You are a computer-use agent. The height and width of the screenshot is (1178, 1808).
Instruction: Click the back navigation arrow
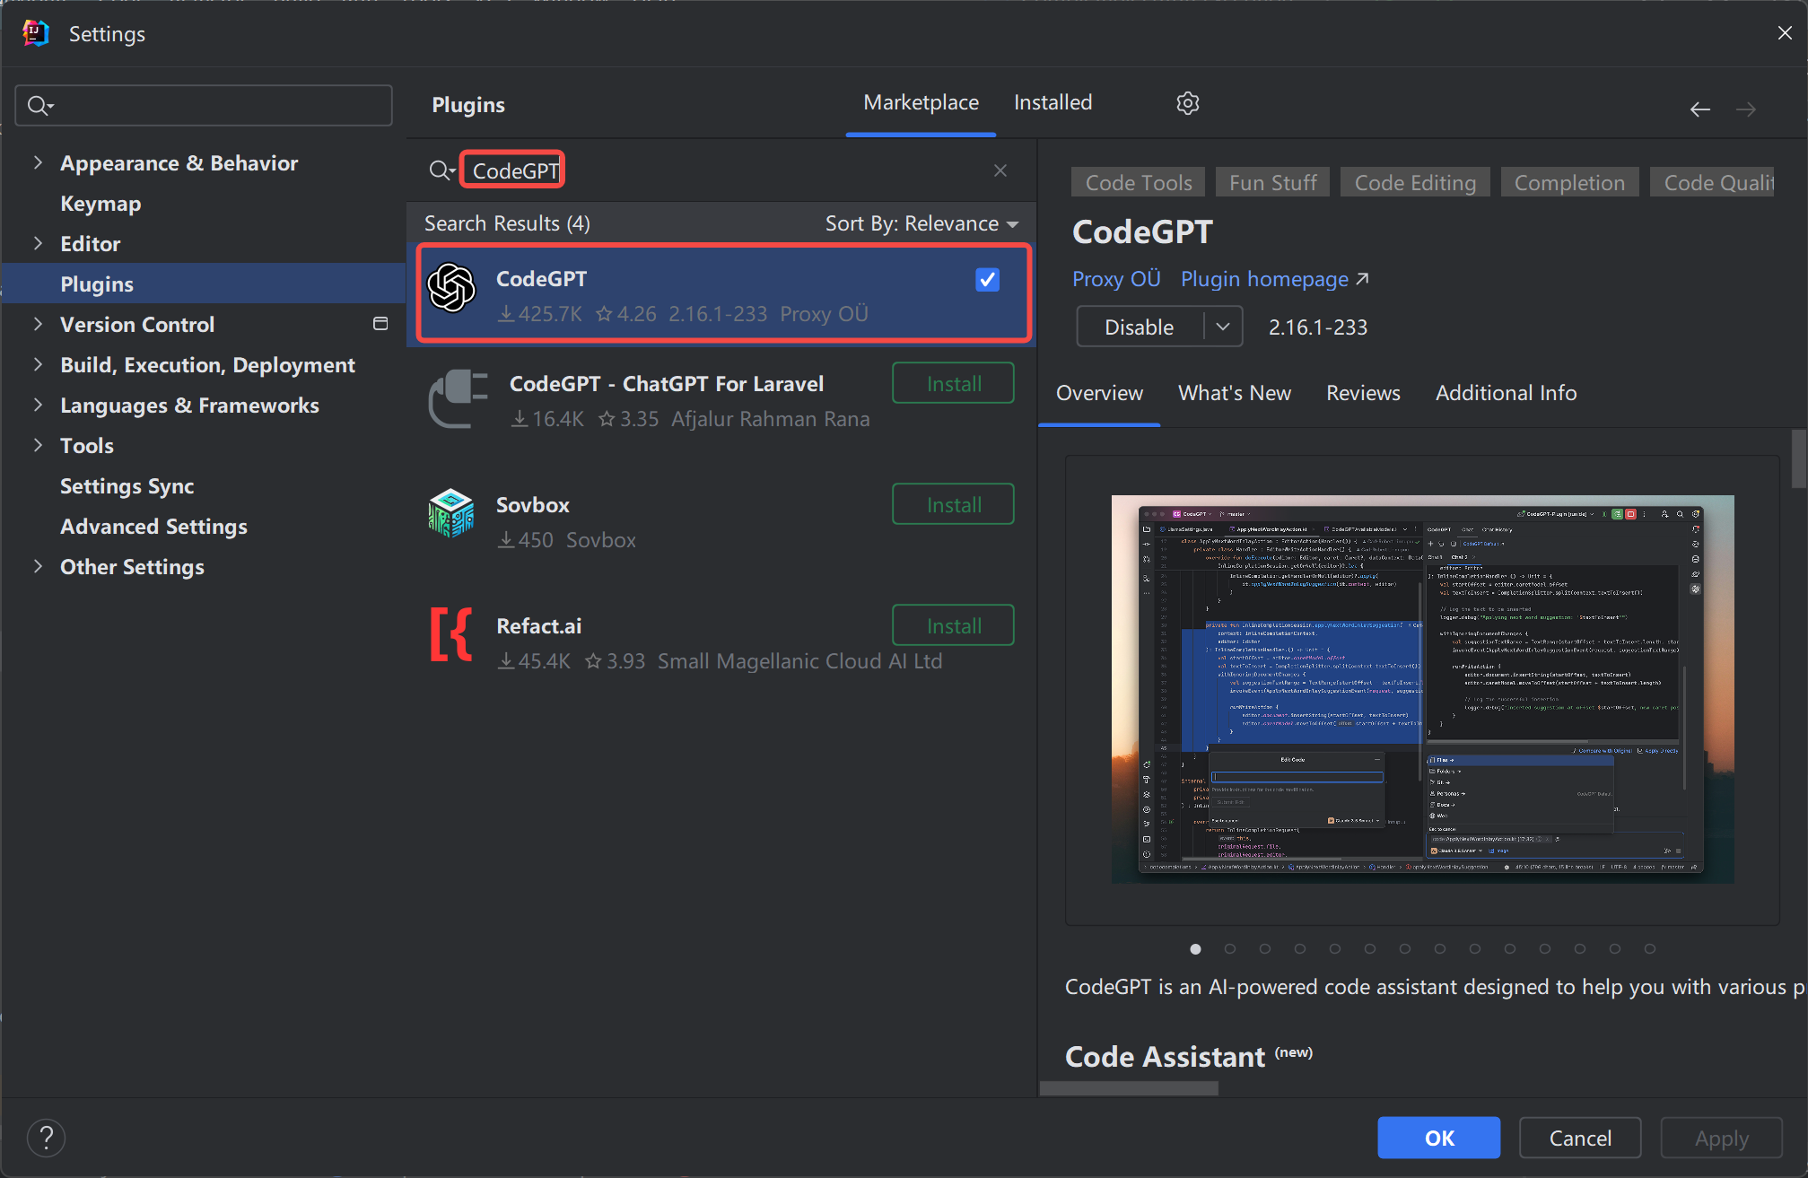tap(1699, 109)
